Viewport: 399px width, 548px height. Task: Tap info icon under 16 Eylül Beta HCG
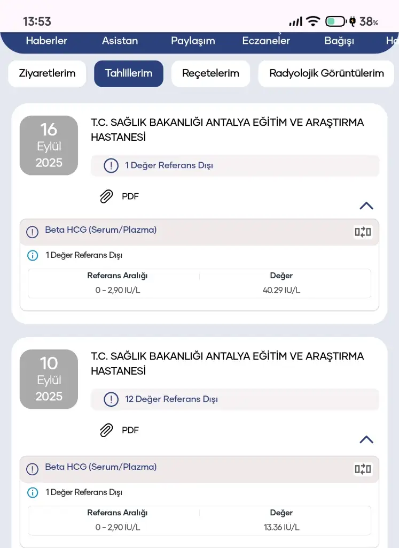point(33,255)
